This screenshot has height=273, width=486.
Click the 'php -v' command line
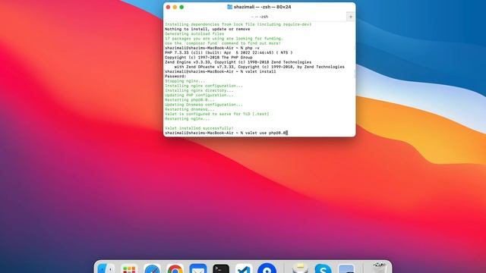pos(212,48)
